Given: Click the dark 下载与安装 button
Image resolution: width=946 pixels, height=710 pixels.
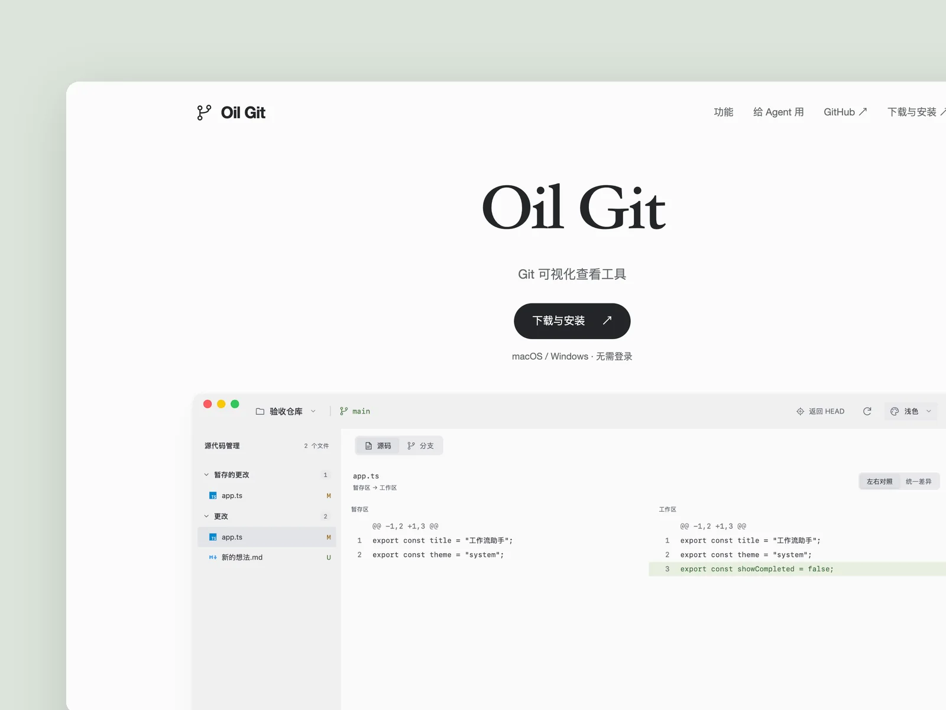Looking at the screenshot, I should (x=572, y=321).
